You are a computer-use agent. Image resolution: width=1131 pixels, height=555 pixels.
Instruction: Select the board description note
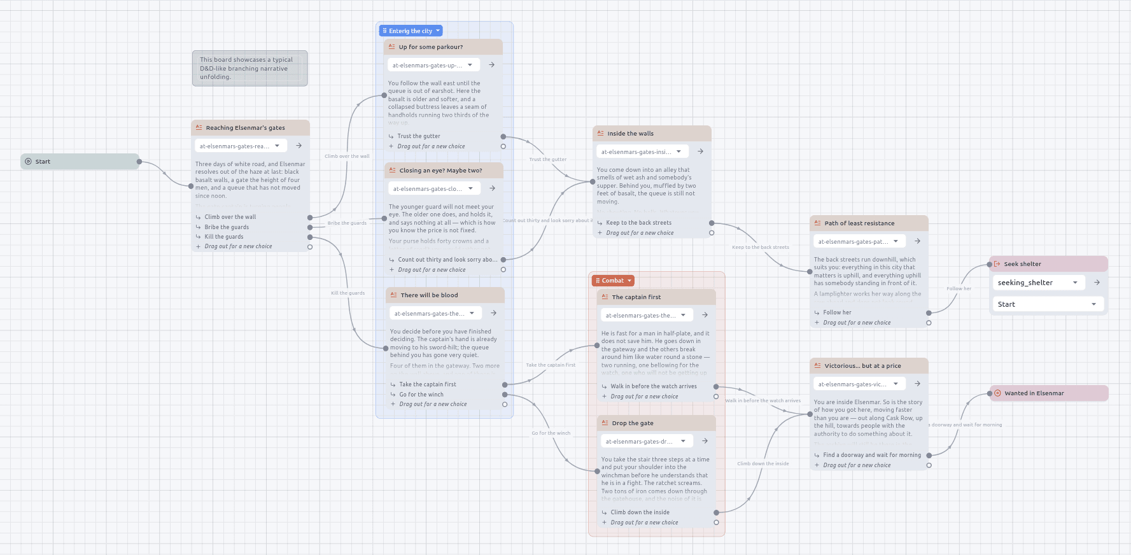(x=249, y=68)
